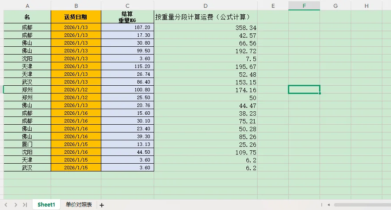Select column E header
This screenshot has height=210, width=391.
[x=273, y=6]
